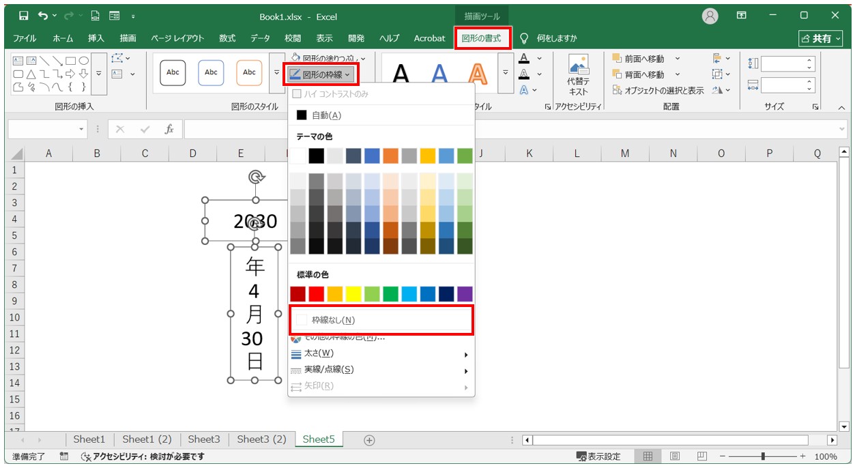855x468 pixels.
Task: Choose the black outlined Abc shape style
Action: [x=173, y=72]
